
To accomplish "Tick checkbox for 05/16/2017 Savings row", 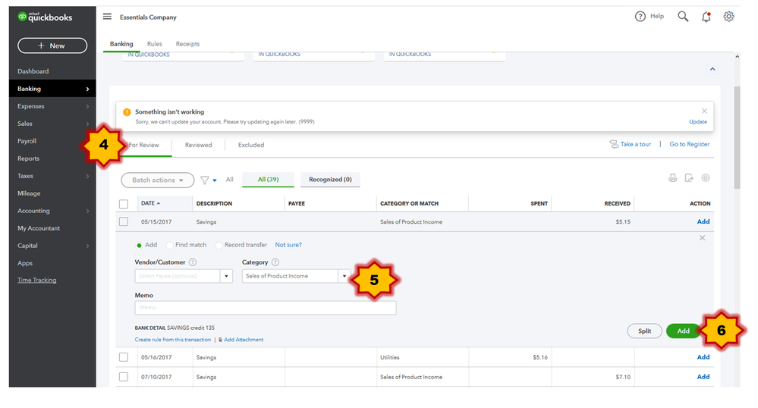I will pos(124,357).
